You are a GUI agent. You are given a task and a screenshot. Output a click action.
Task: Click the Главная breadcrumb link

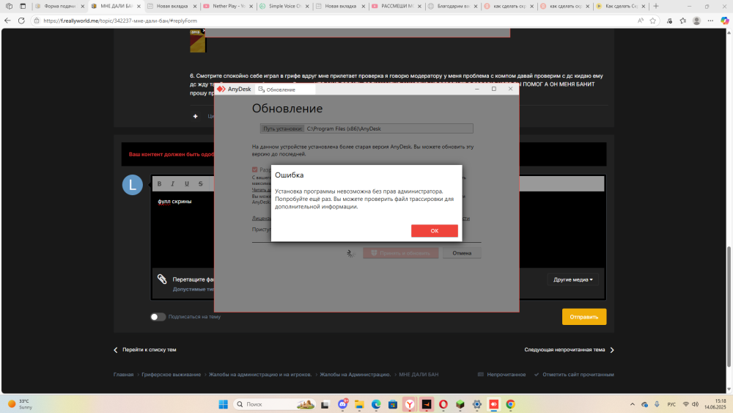123,374
